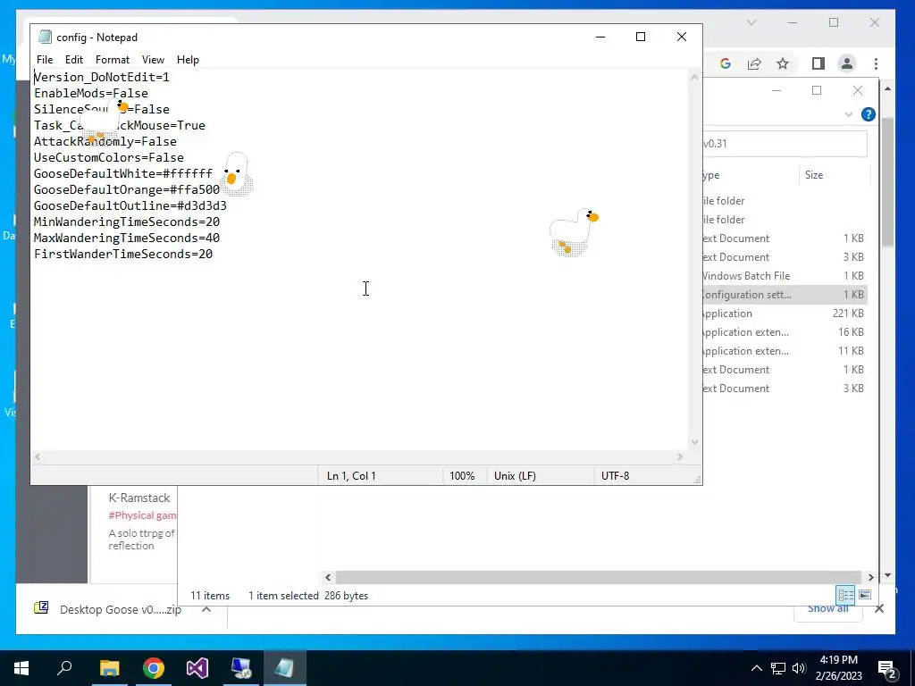Click the #Physical game tag link
Viewport: 915px width, 686px height.
click(x=142, y=515)
